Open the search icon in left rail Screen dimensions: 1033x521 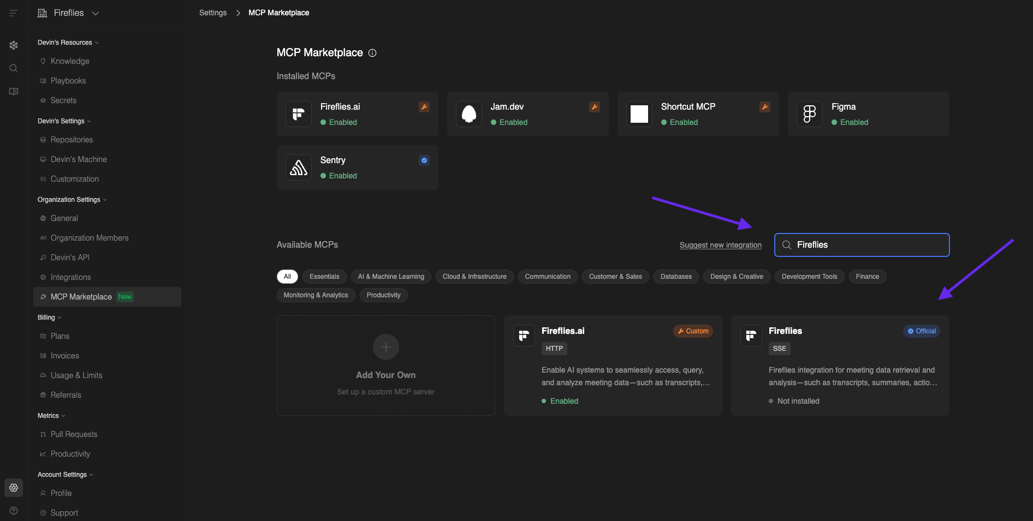tap(14, 68)
